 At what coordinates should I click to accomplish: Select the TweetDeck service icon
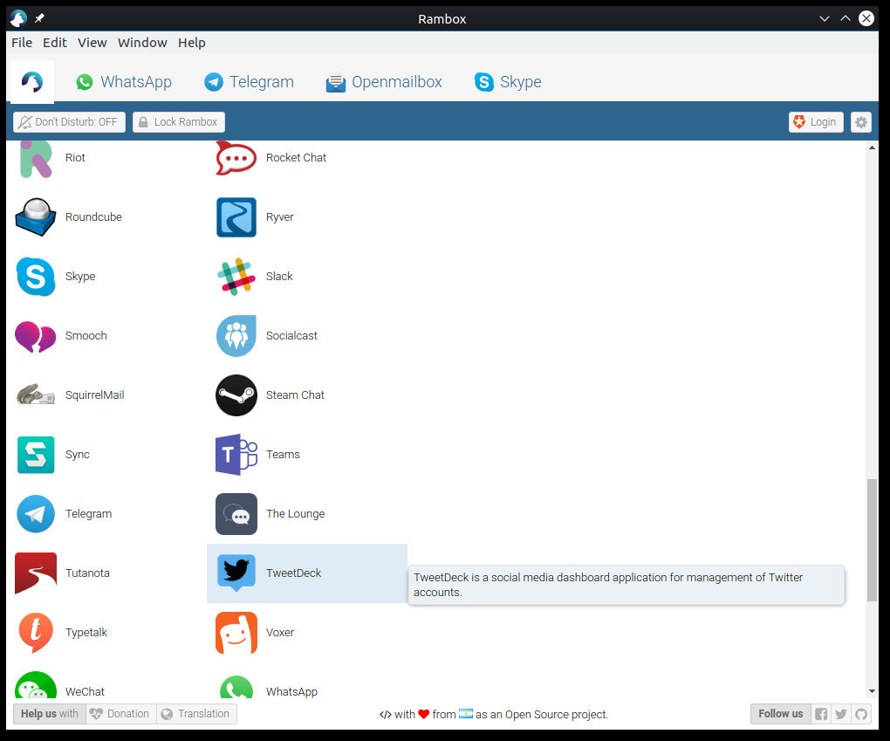click(x=236, y=573)
